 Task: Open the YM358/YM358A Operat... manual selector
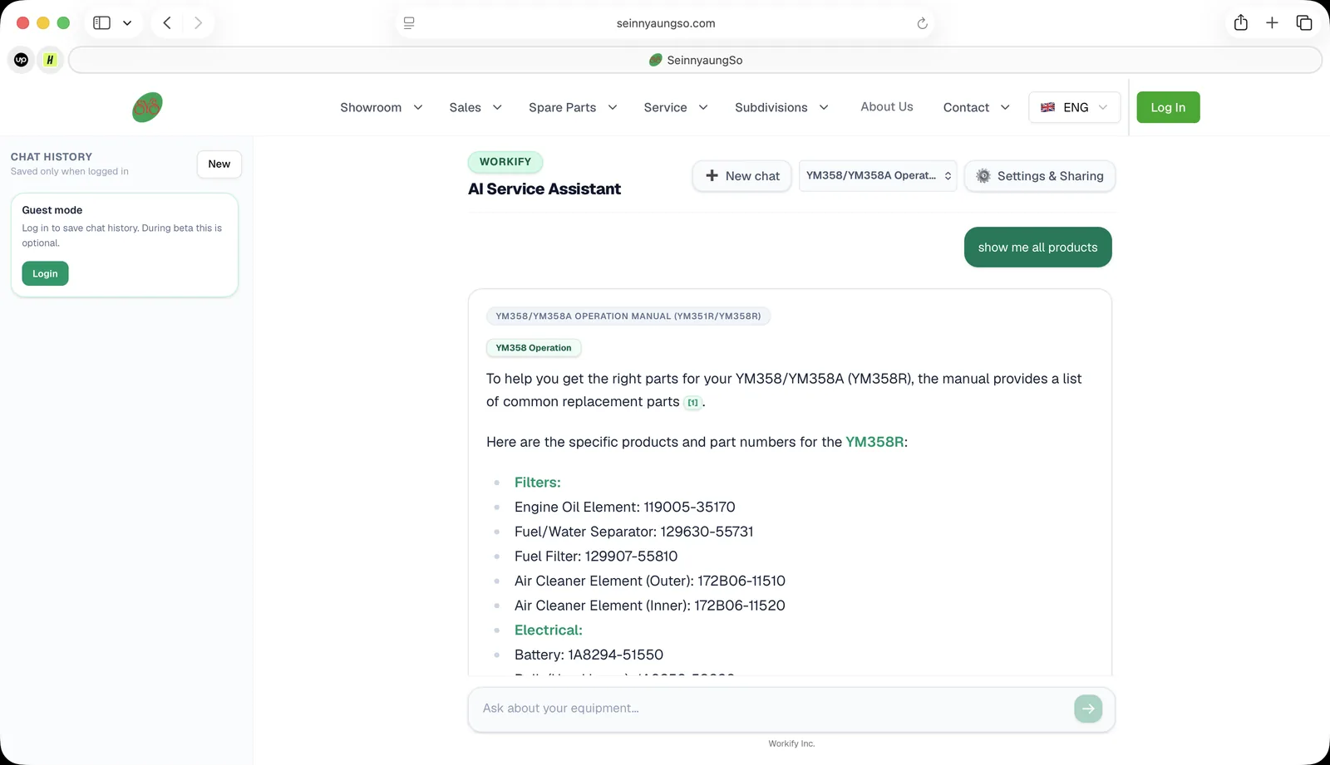tap(878, 176)
